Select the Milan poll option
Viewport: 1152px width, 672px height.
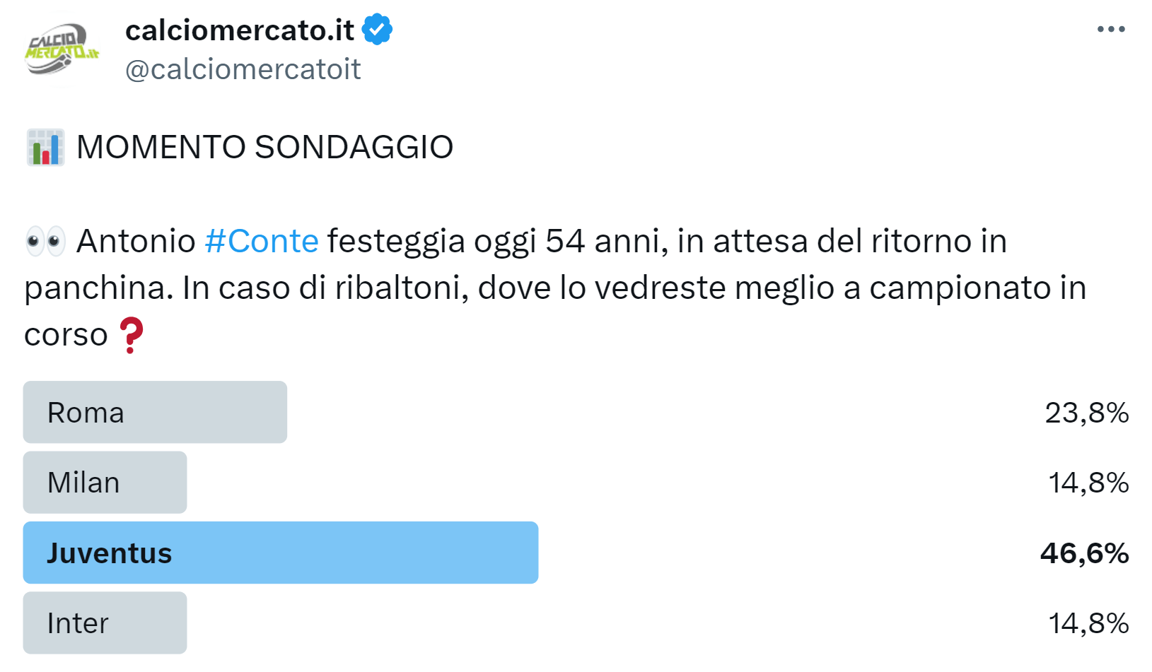coord(105,482)
